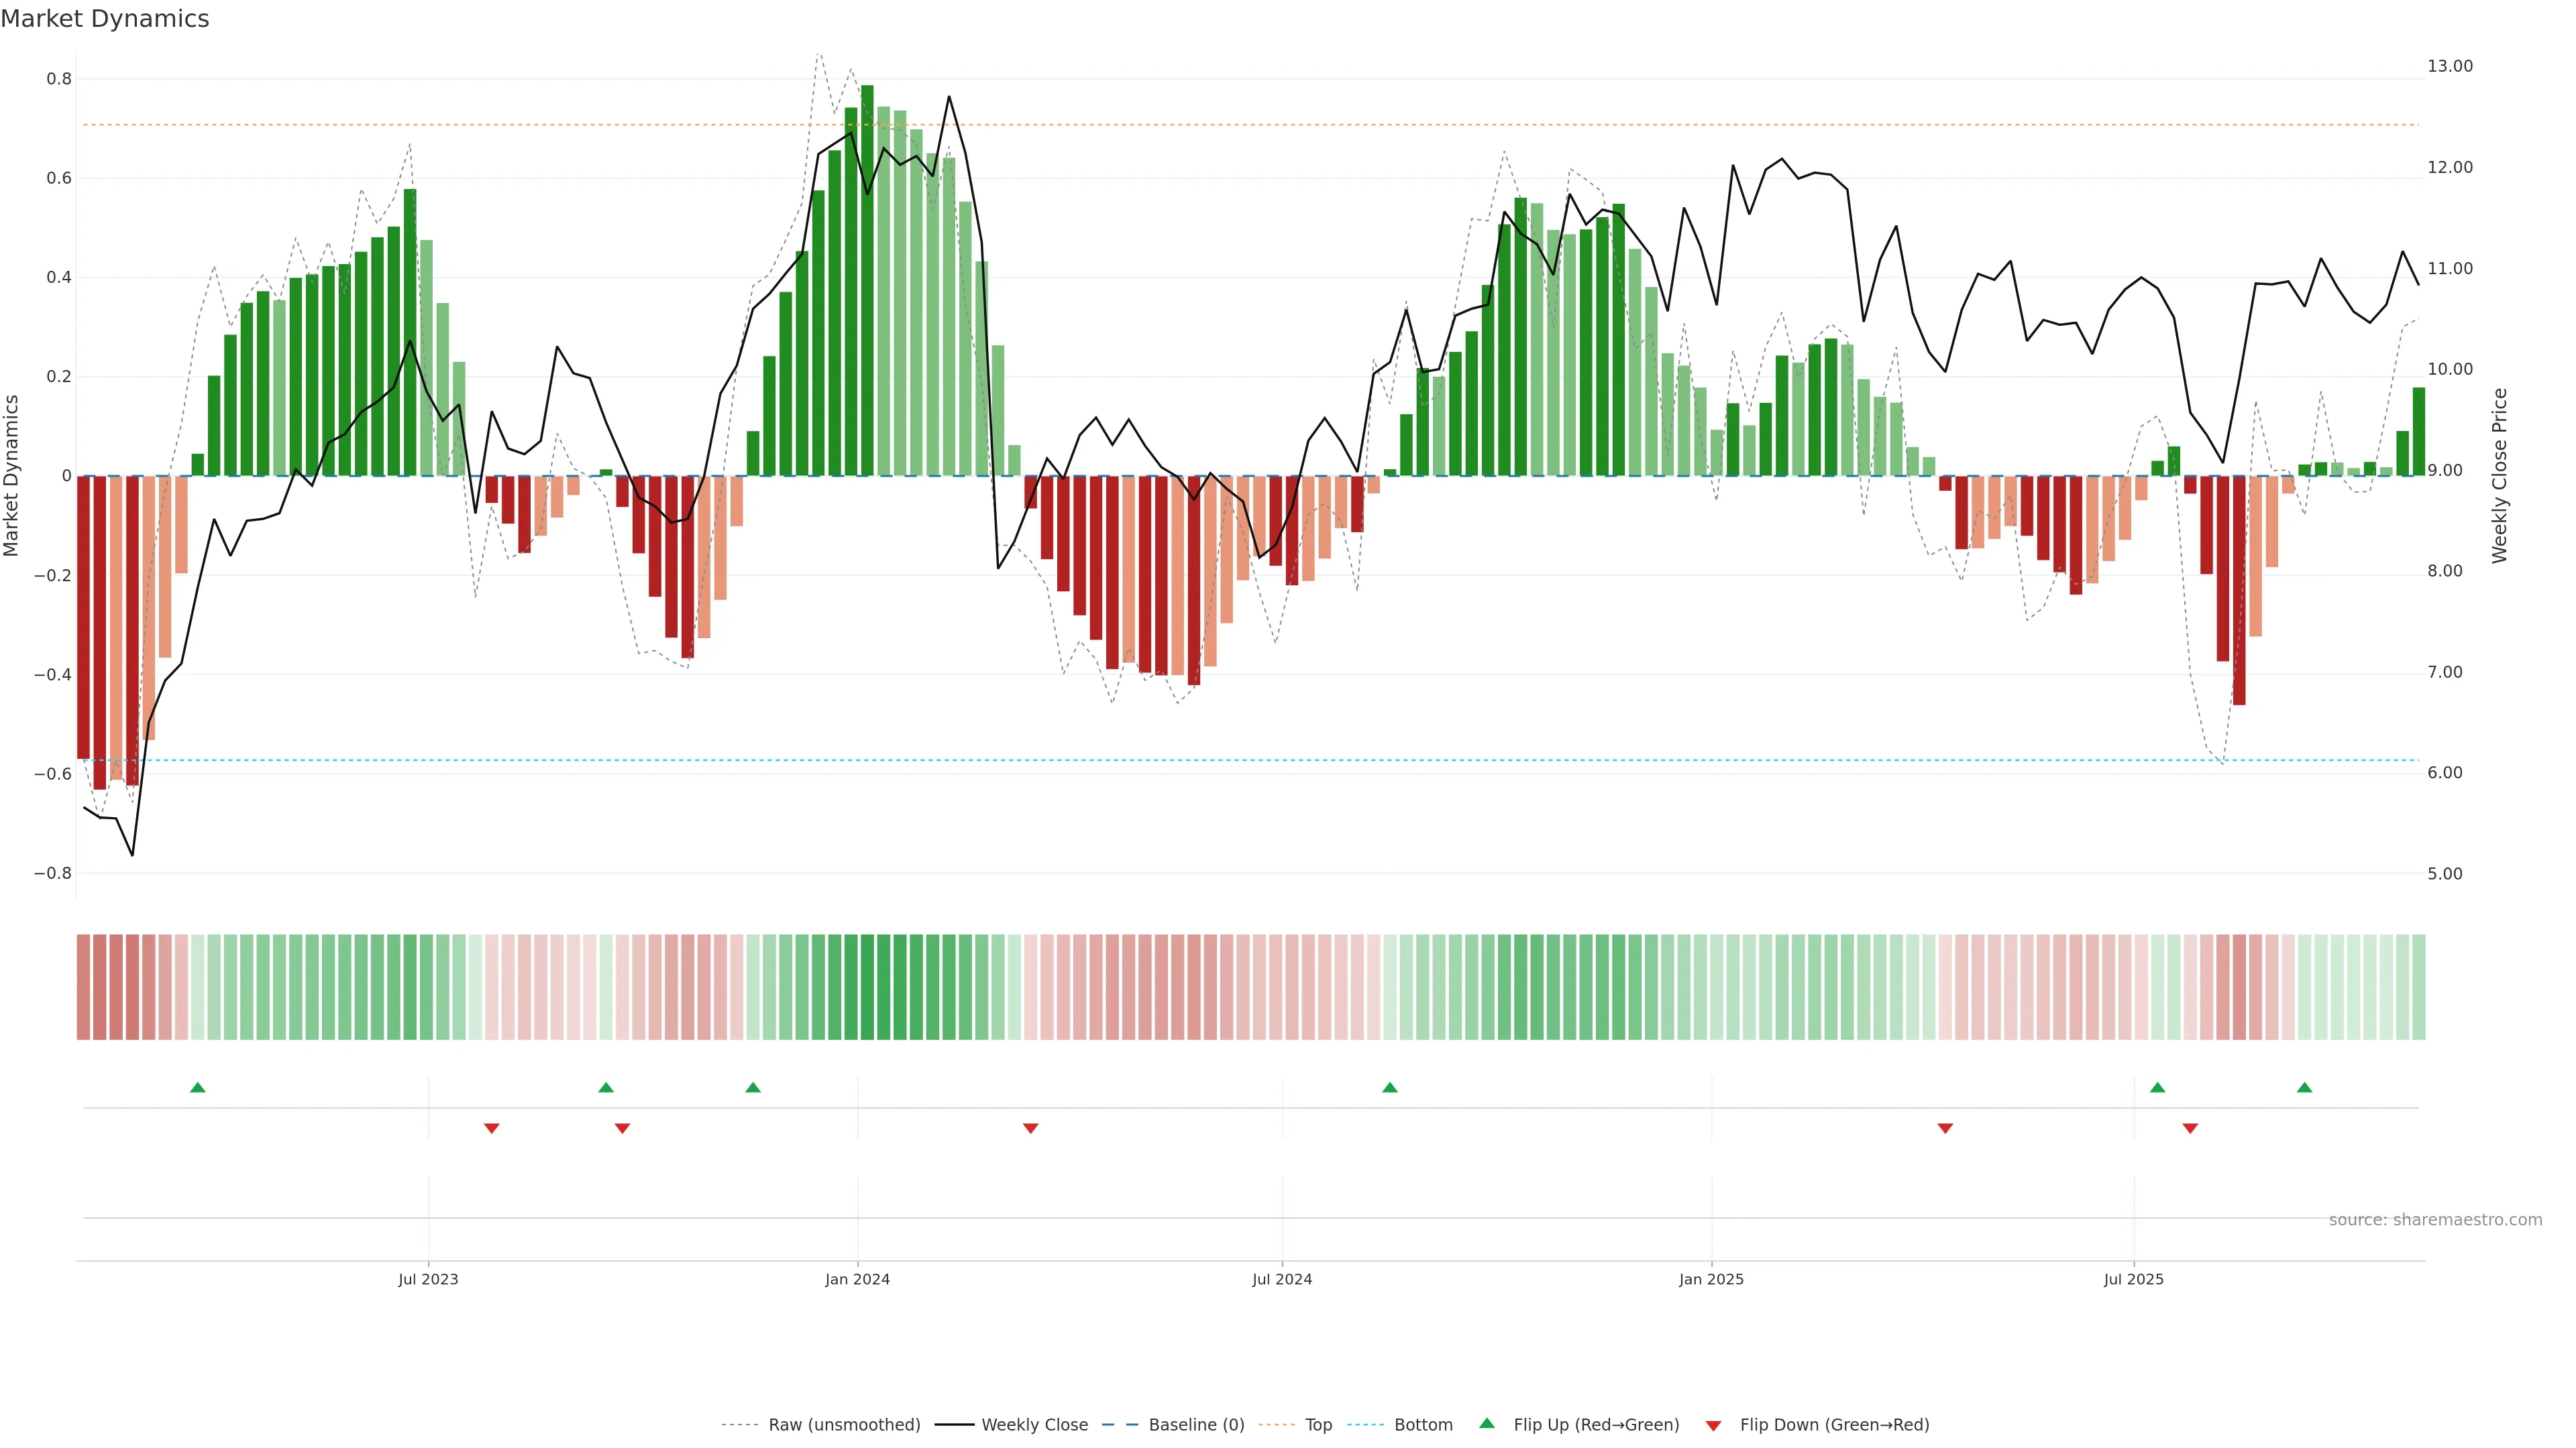This screenshot has width=2576, height=1448.
Task: Click the green triangle icon in legend
Action: point(1487,1423)
